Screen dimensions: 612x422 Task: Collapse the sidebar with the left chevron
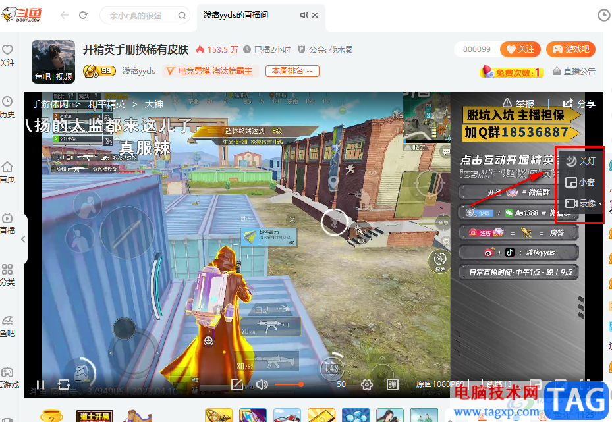24,239
